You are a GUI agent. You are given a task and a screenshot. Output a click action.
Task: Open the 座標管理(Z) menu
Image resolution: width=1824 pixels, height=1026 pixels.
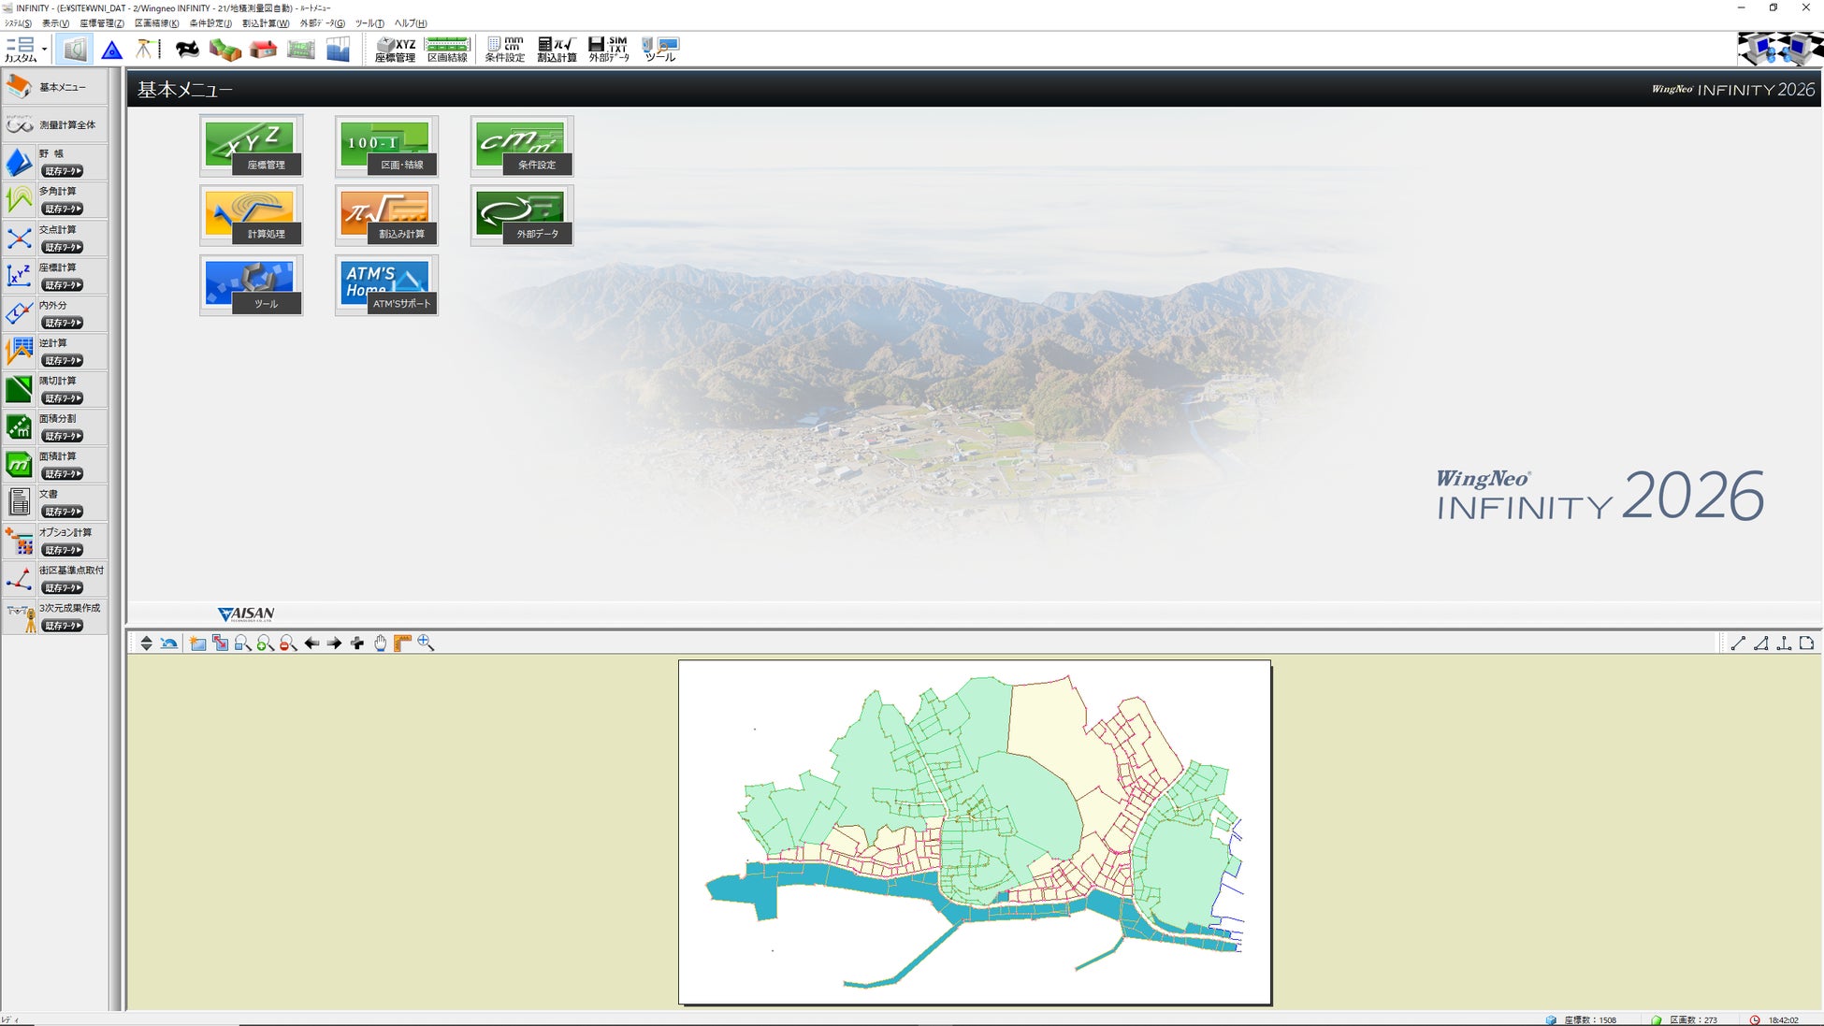(x=101, y=23)
